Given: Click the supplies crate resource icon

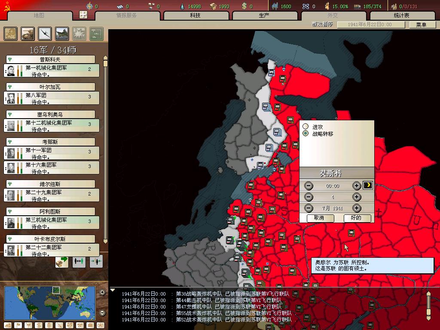Looking at the screenshot, I should pos(213,6).
